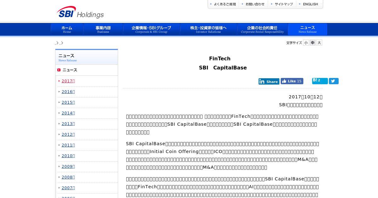The height and width of the screenshot is (198, 378).
Task: Open the ニュース News Release tab
Action: point(307,29)
